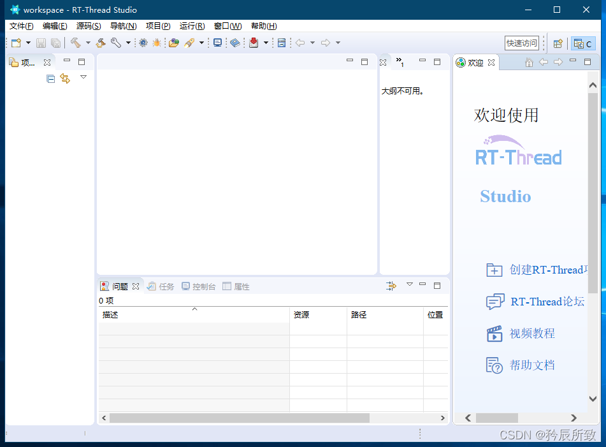606x447 pixels.
Task: Toggle link with editor in project explorer
Action: 66,78
